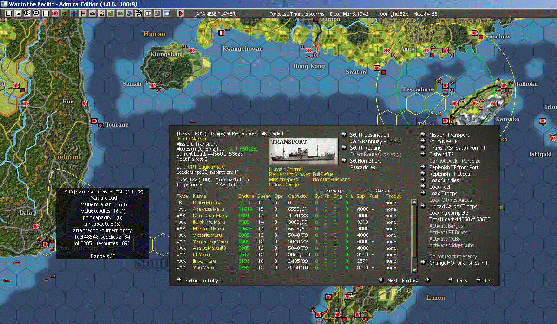Image resolution: width=557 pixels, height=324 pixels.
Task: Select the red plane on blue background icon
Action: 74,13
